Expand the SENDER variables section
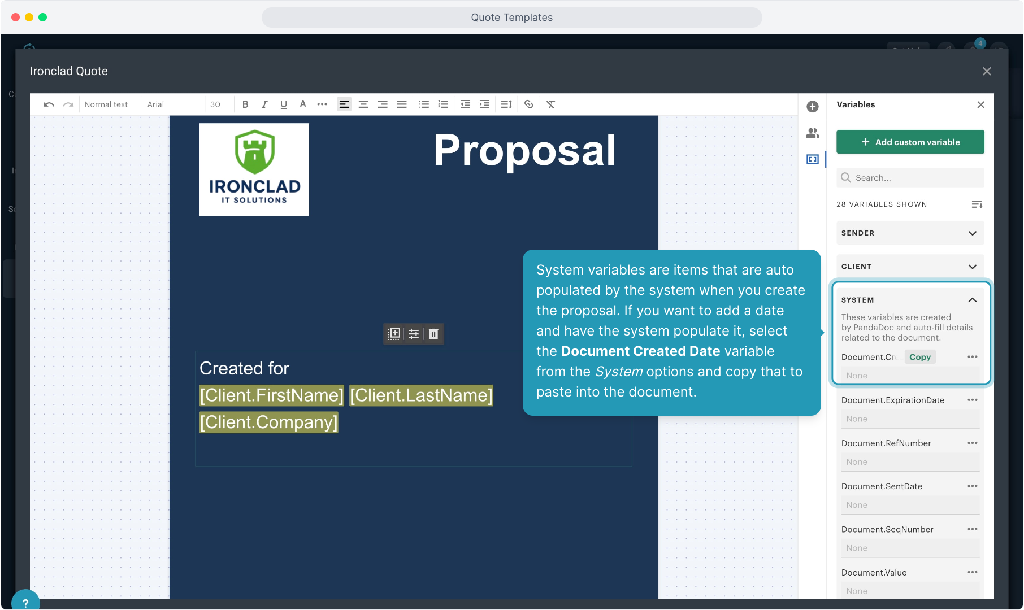1024x610 pixels. click(910, 233)
